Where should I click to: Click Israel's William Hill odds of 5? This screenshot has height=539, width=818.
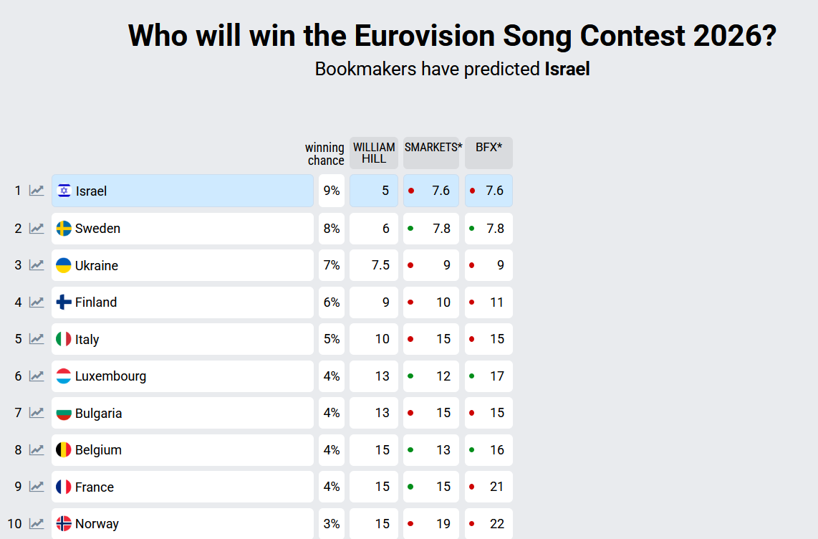pyautogui.click(x=374, y=191)
